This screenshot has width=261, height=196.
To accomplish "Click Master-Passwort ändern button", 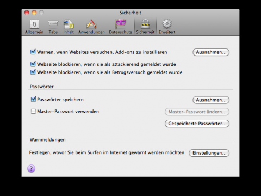I will [197, 112].
